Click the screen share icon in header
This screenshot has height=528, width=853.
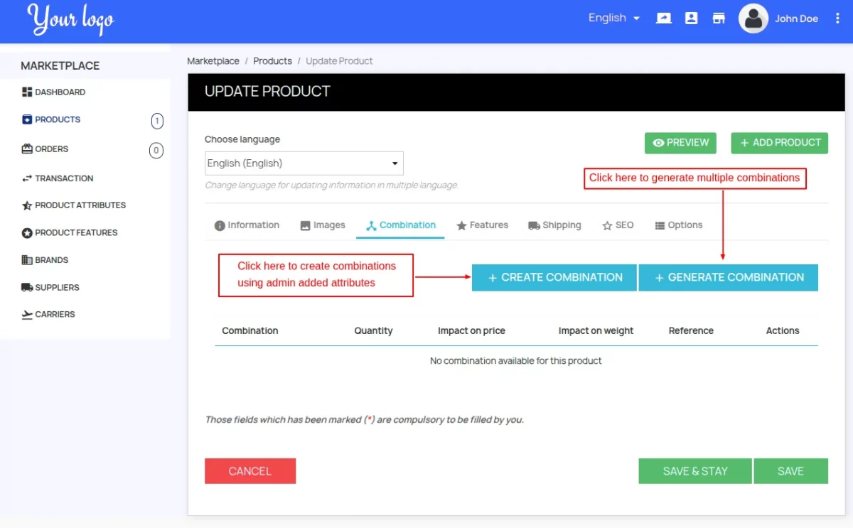click(x=664, y=18)
